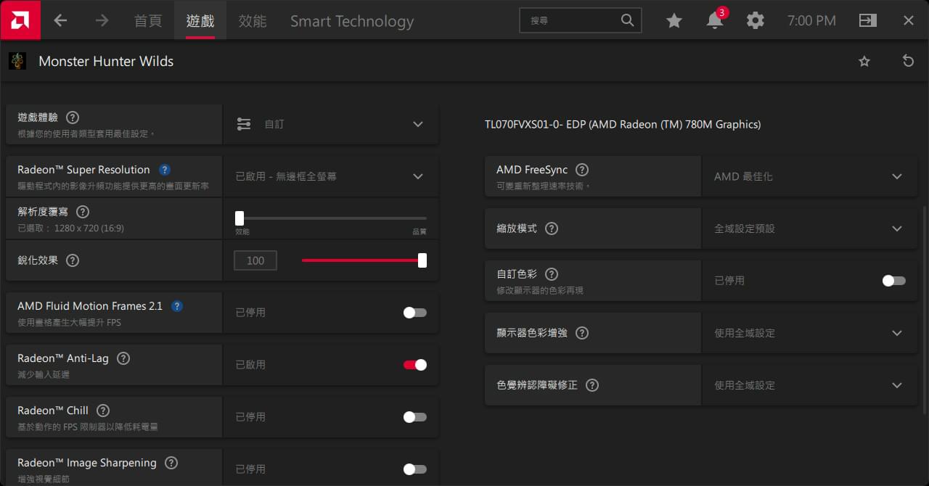Open Radeon Anti-Lag help icon

[123, 358]
